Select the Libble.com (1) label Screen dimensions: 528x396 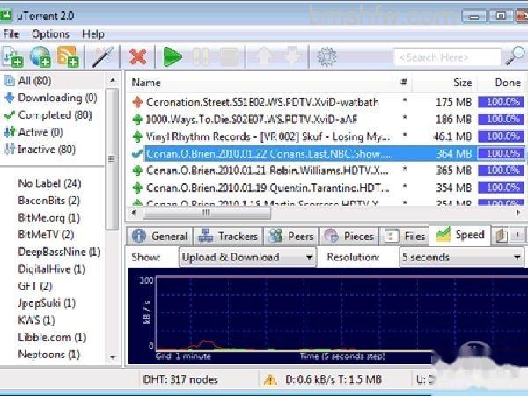tap(52, 337)
